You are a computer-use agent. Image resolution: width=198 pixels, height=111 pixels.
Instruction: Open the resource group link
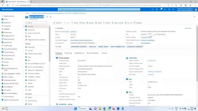point(74,31)
